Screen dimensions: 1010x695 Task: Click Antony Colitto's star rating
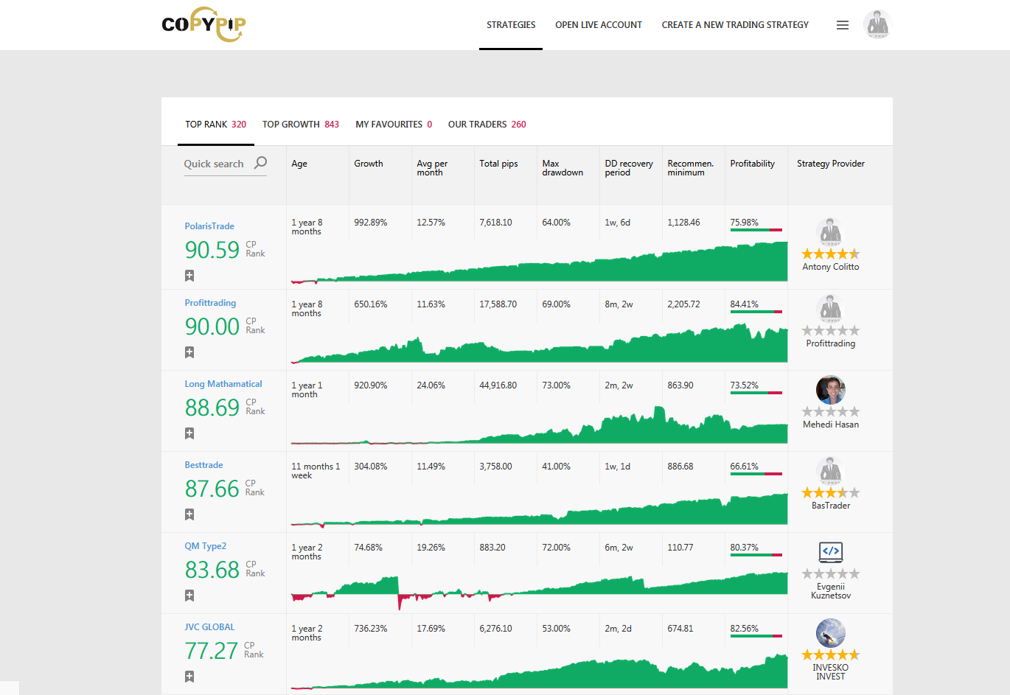(x=831, y=254)
